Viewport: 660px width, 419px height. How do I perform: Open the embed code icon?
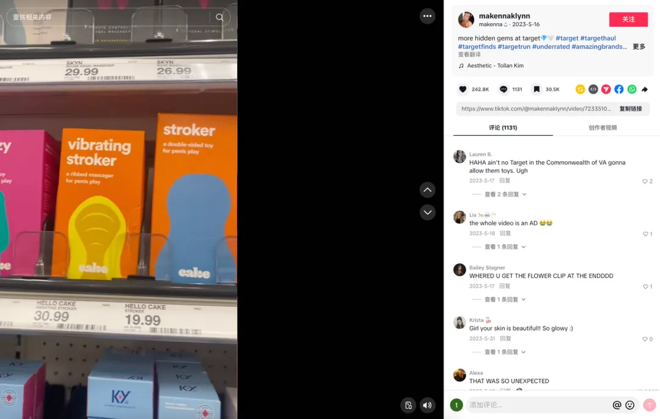[593, 89]
